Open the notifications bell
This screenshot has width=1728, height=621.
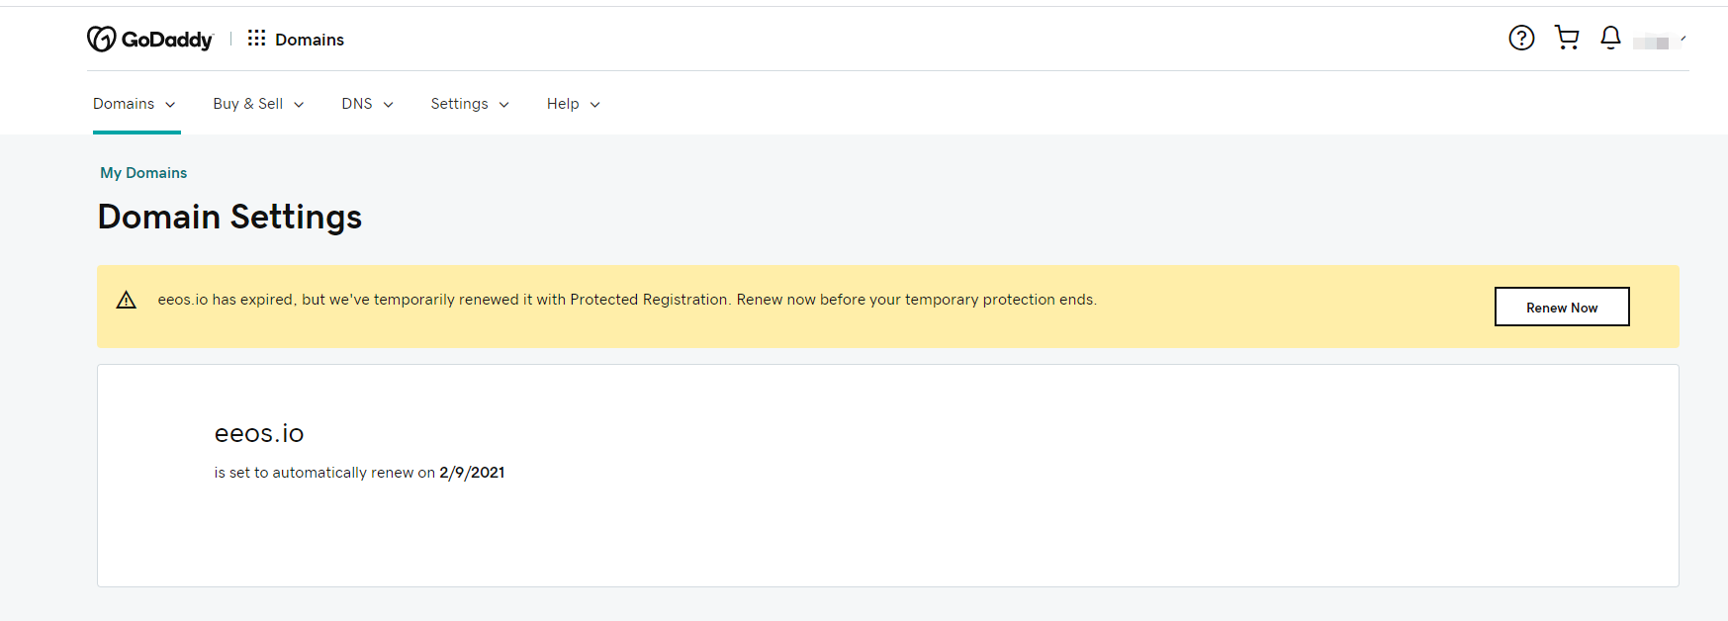[1610, 38]
